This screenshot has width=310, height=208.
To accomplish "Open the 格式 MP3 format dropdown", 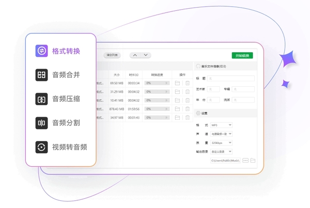I will (222, 125).
